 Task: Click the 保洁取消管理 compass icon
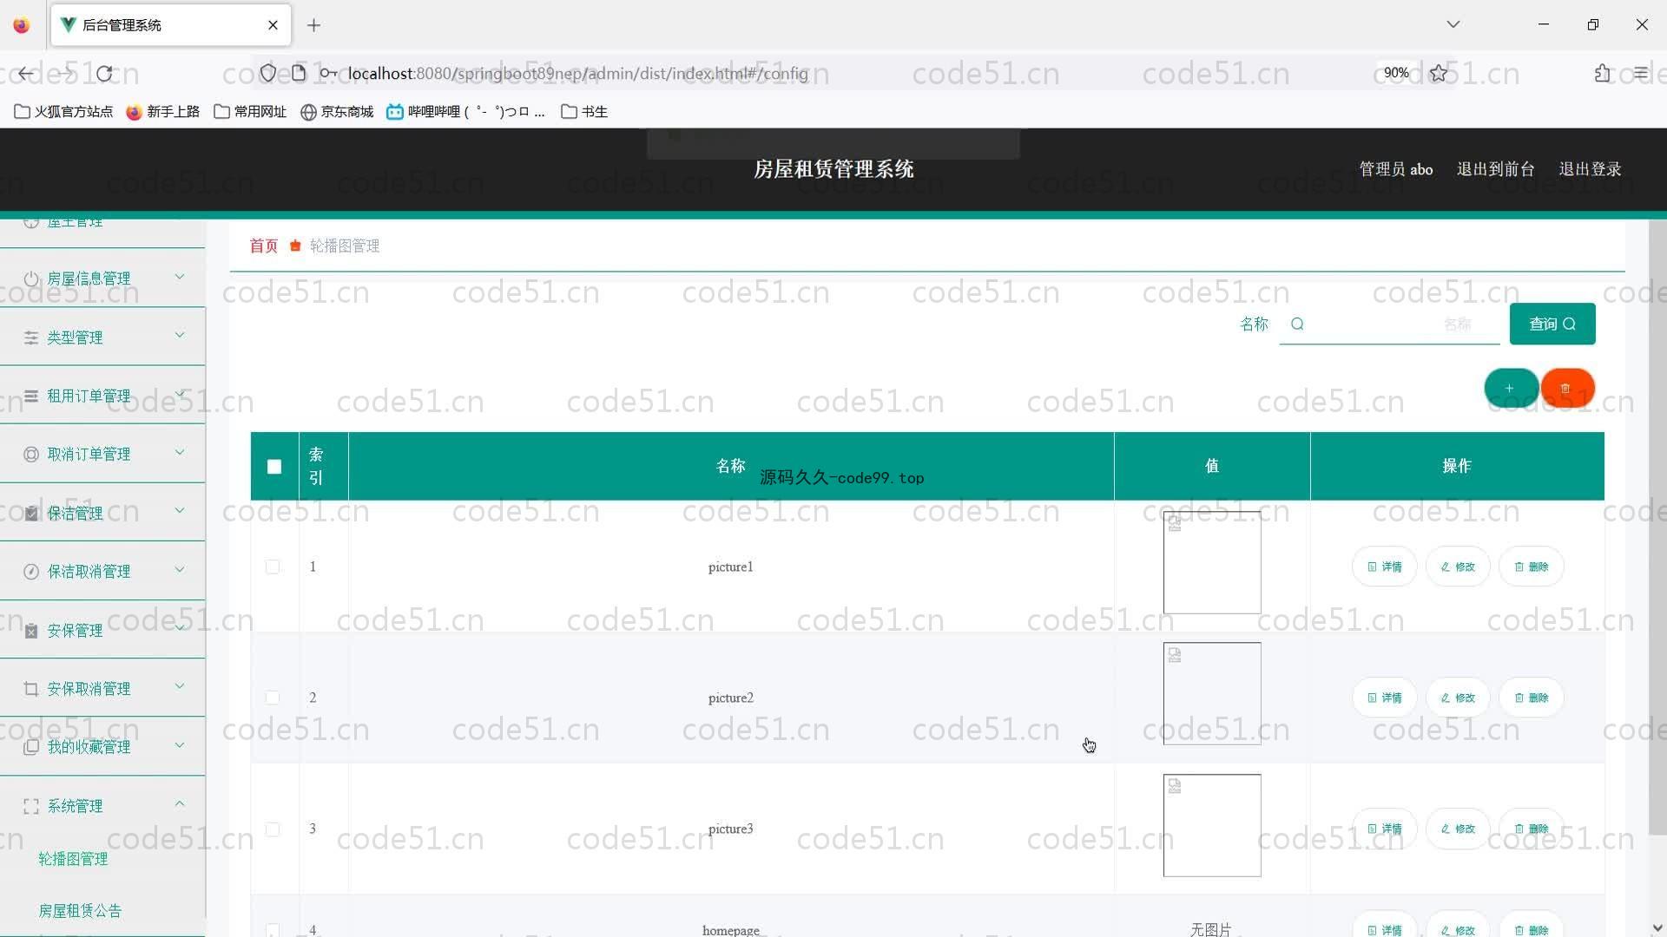point(31,572)
